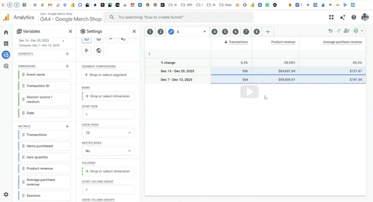Select the Event name dimension
The width and height of the screenshot is (373, 202).
point(45,75)
